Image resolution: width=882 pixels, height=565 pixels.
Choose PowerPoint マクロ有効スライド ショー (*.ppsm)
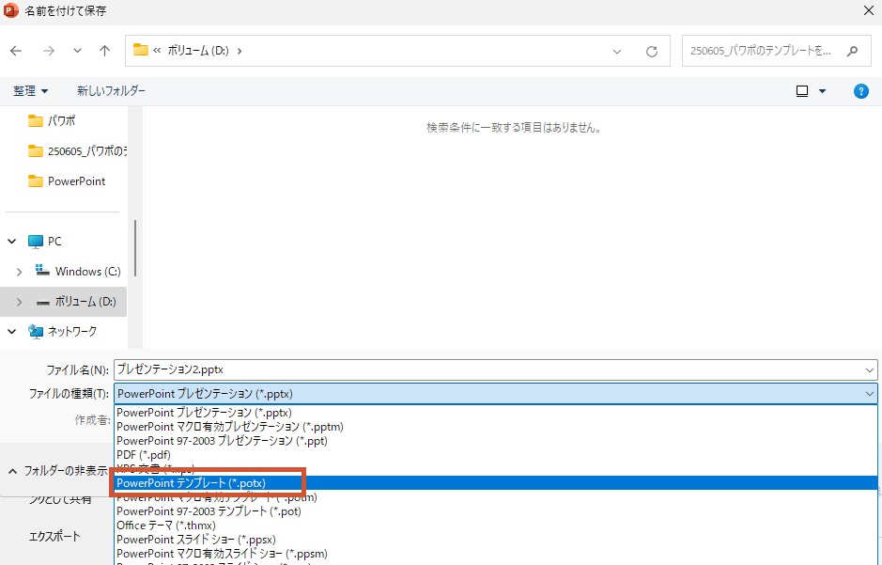tap(495, 553)
